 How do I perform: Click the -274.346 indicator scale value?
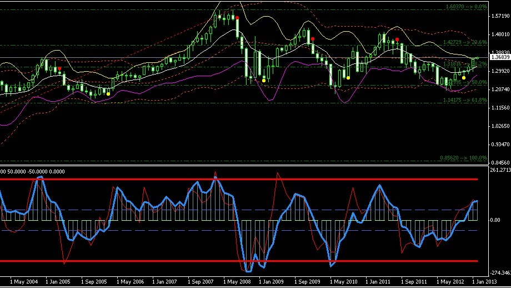pos(500,272)
